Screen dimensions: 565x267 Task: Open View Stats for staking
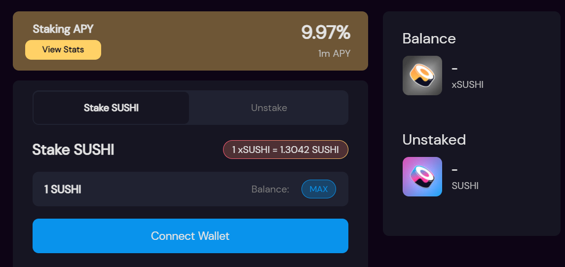point(63,50)
